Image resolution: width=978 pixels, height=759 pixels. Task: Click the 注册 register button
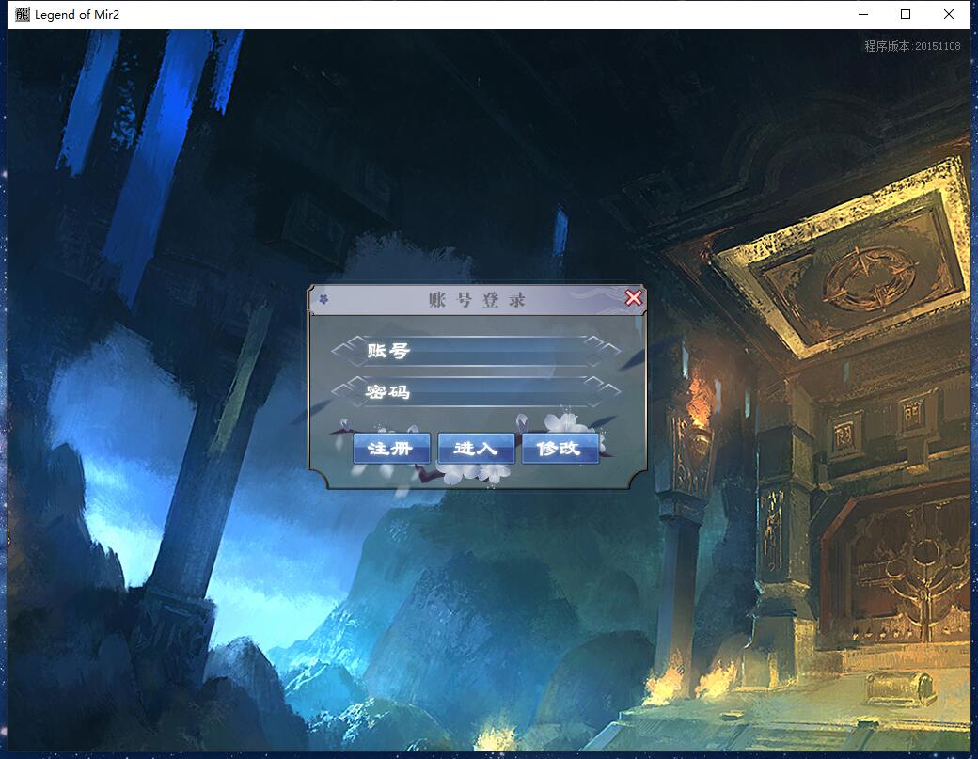pyautogui.click(x=392, y=448)
